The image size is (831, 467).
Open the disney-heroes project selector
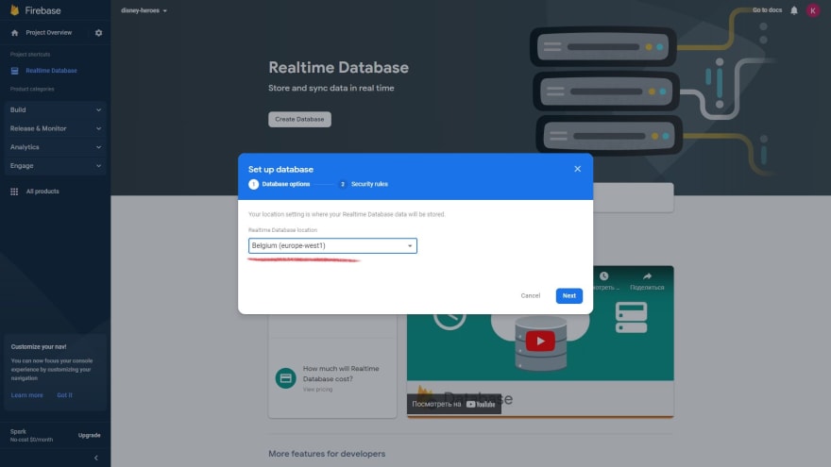(x=144, y=10)
